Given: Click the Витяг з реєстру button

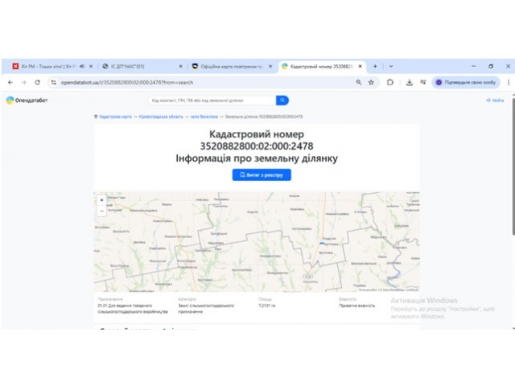Looking at the screenshot, I should (x=262, y=175).
